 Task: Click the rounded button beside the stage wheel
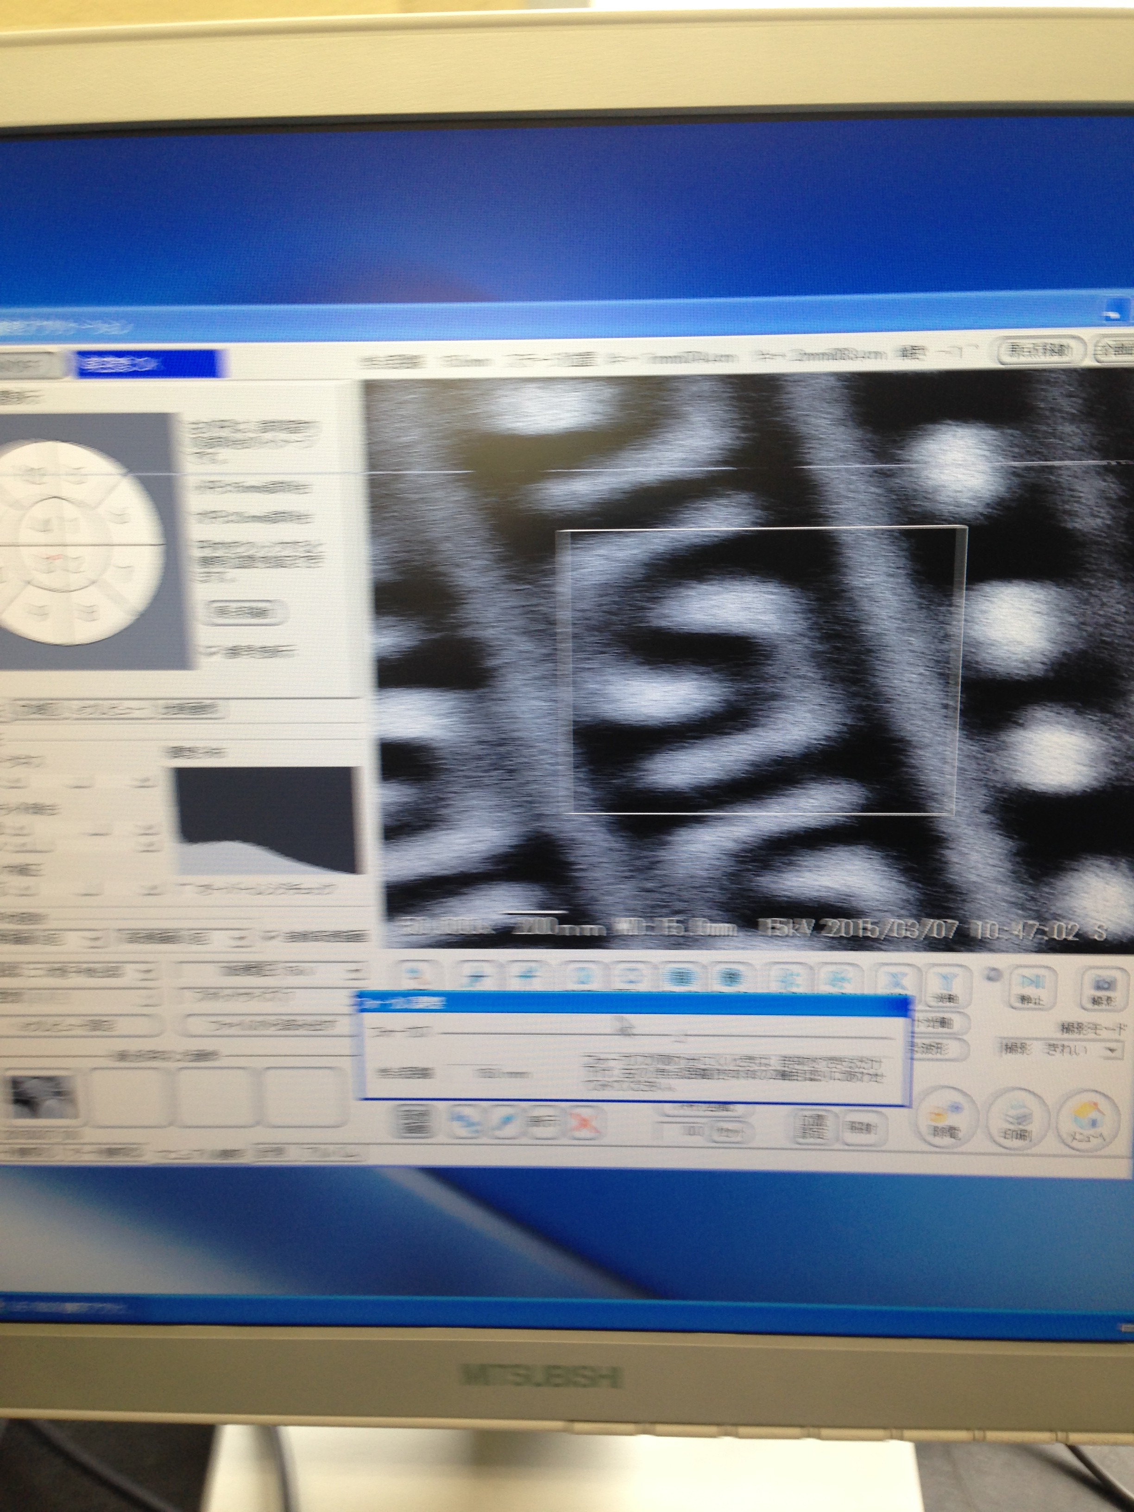245,612
